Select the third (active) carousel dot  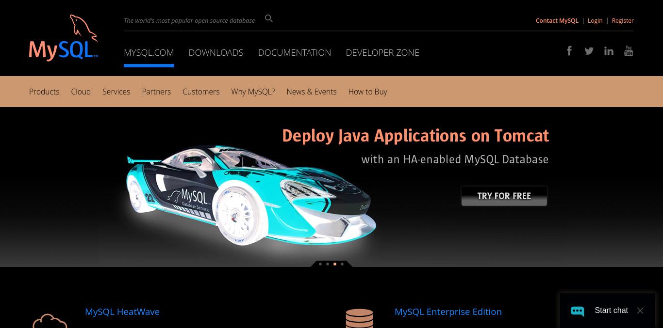click(x=335, y=264)
